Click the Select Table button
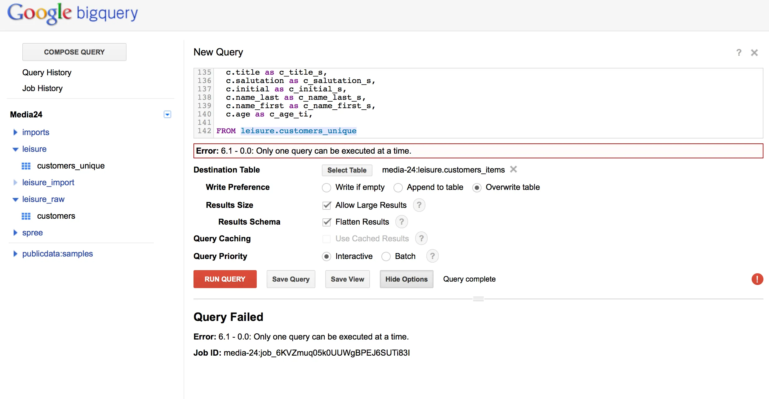 (x=347, y=170)
